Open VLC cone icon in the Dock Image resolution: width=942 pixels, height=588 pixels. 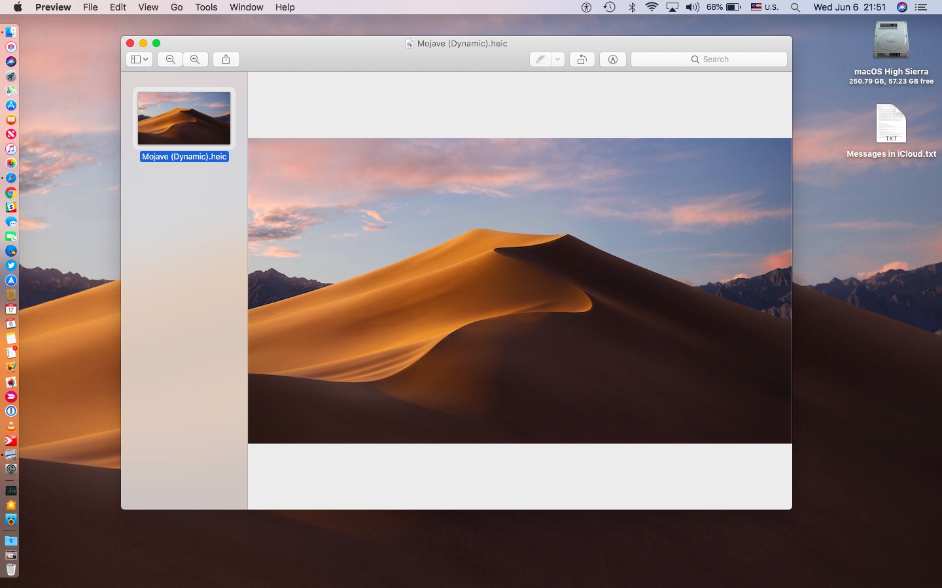point(11,425)
